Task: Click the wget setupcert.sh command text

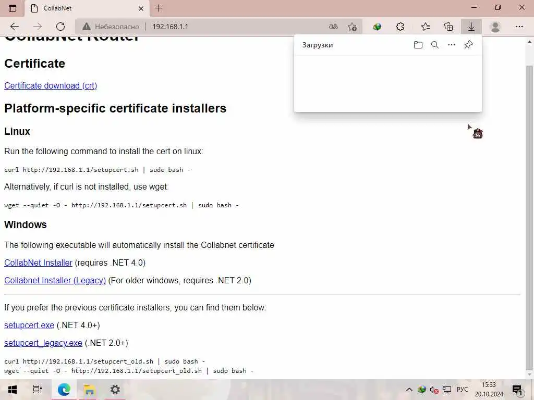Action: tap(121, 205)
